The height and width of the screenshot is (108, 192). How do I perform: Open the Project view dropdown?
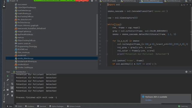[x=12, y=1]
